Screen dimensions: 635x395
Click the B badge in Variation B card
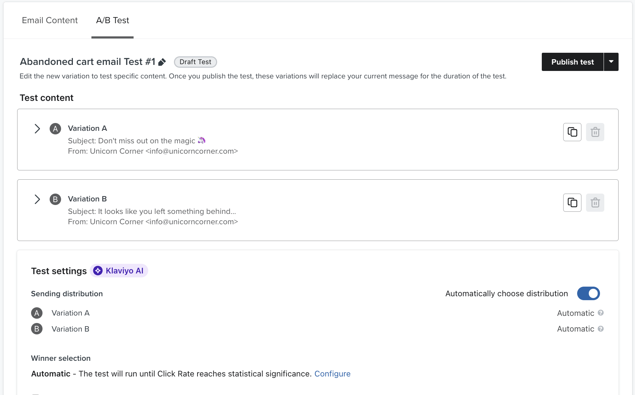tap(55, 199)
